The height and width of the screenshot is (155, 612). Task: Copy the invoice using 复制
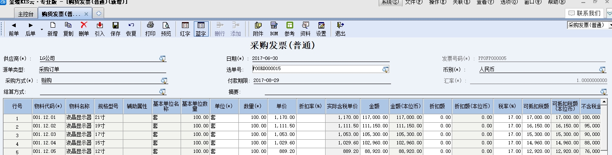tap(68, 29)
